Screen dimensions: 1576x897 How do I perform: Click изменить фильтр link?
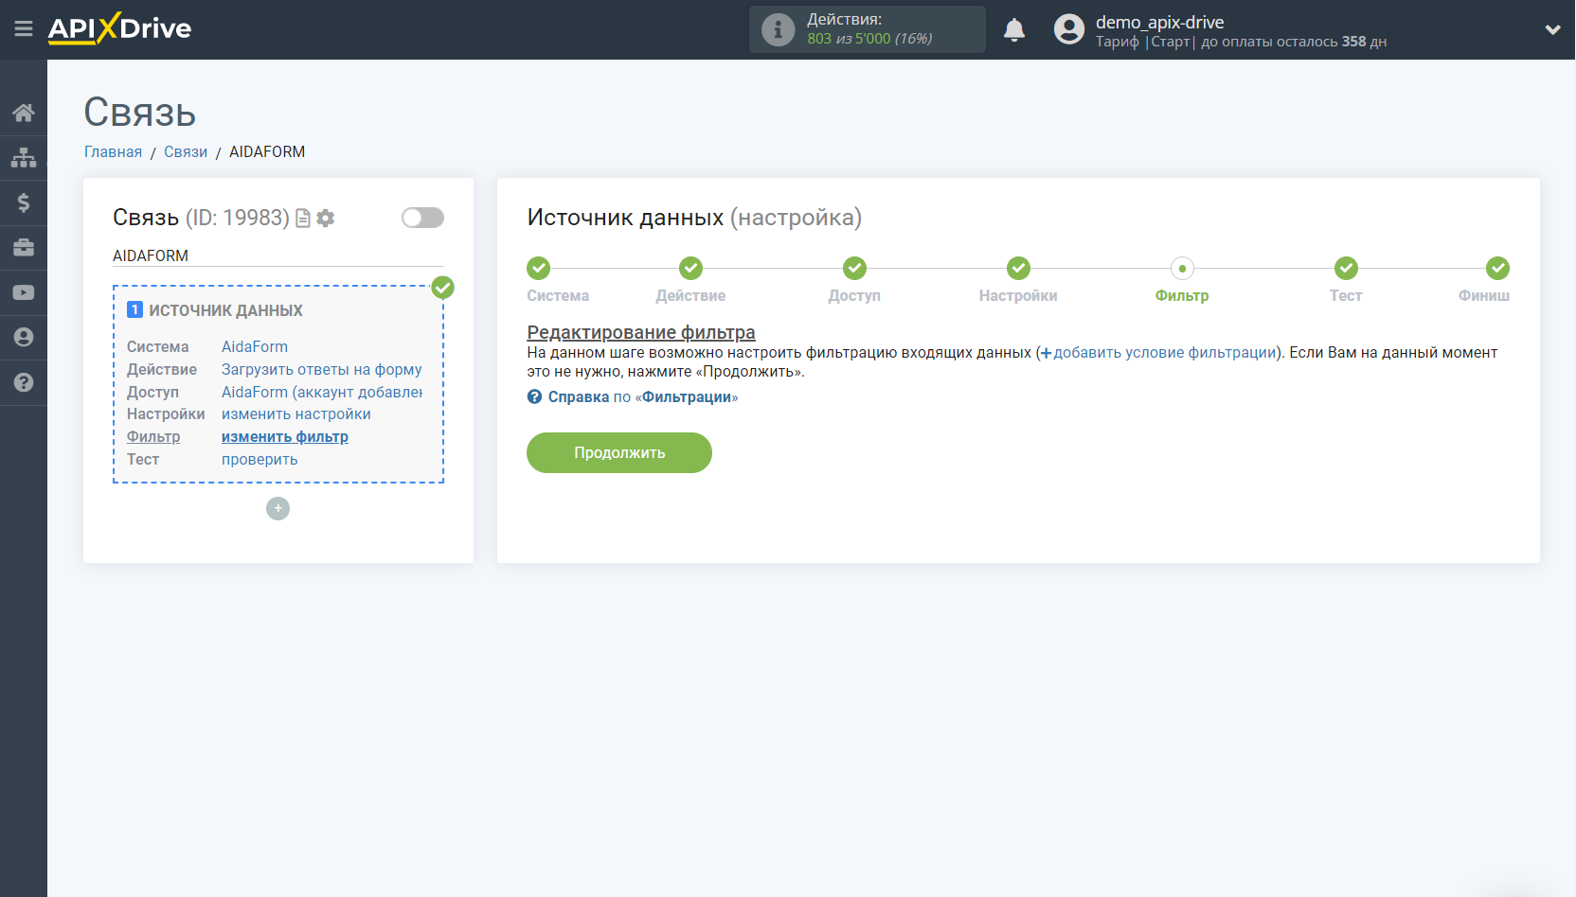point(285,437)
